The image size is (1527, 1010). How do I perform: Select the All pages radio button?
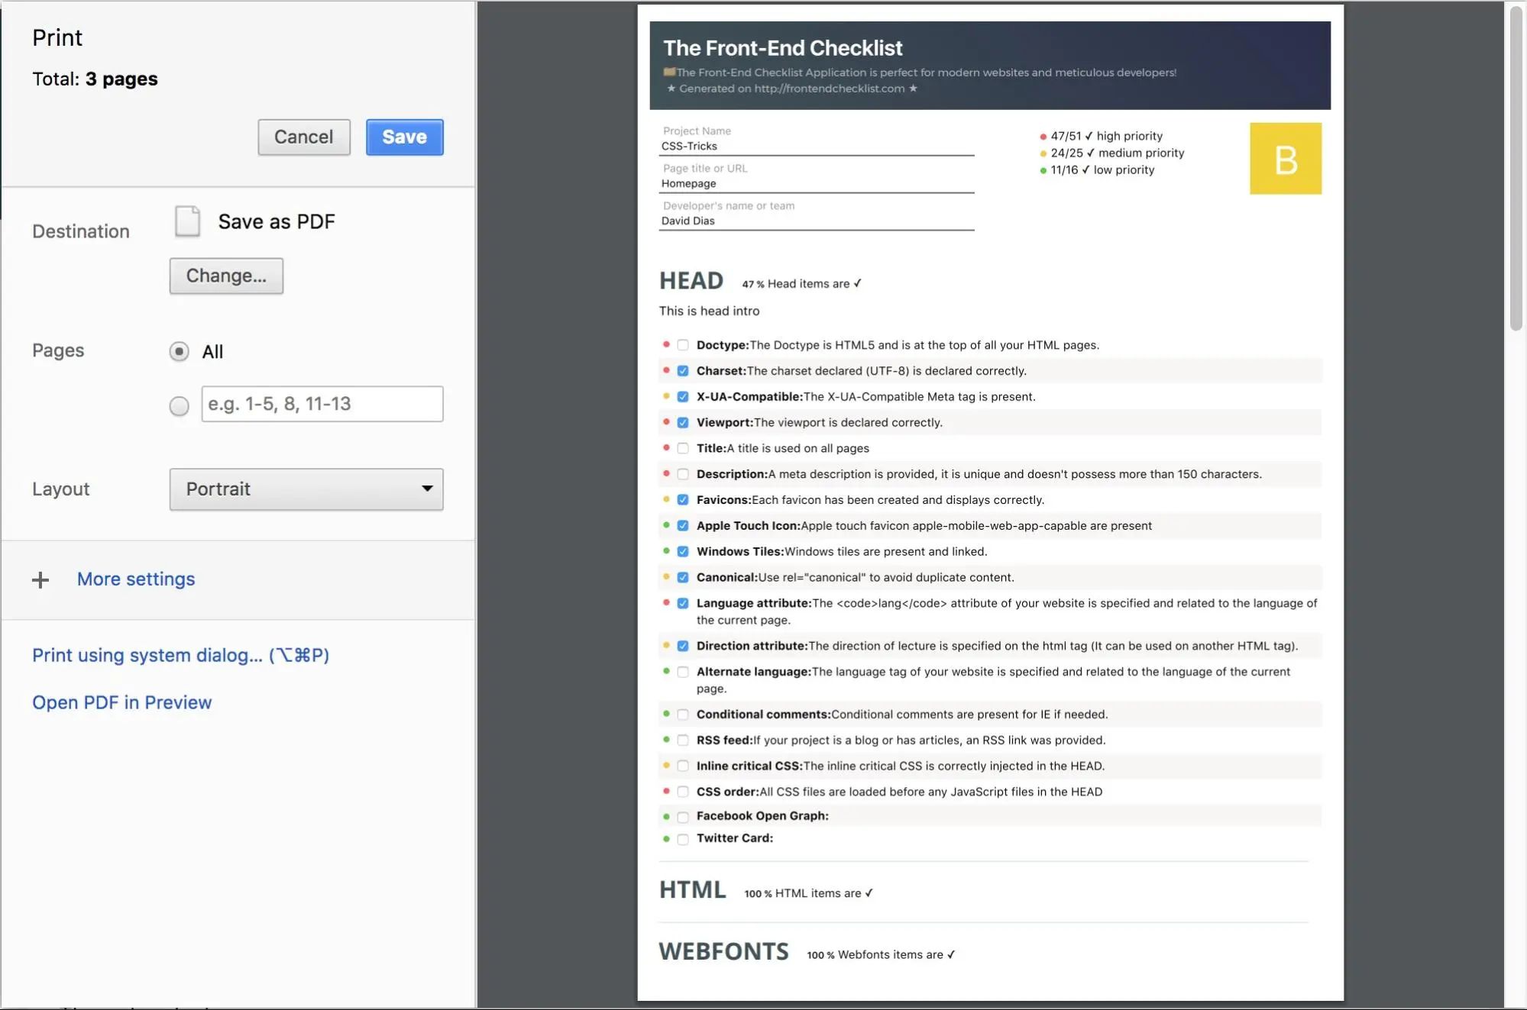click(x=179, y=352)
